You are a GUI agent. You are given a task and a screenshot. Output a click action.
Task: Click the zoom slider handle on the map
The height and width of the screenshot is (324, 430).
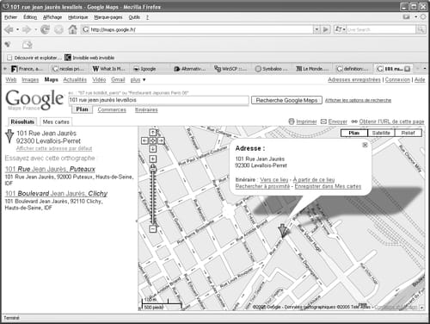(x=153, y=168)
